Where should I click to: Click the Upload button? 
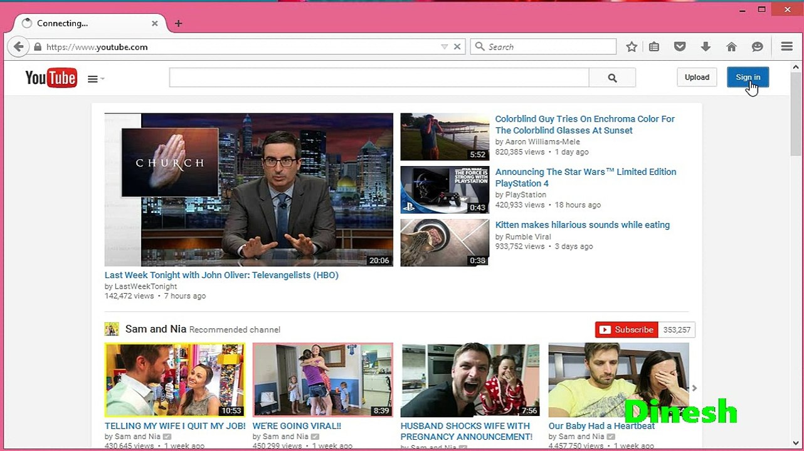697,77
